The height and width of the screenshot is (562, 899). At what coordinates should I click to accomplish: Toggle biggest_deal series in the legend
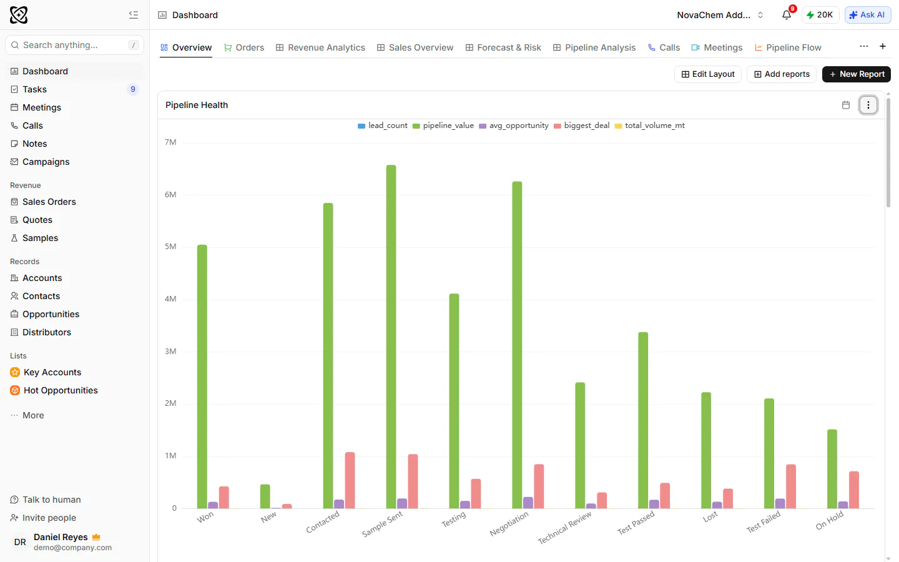coord(582,126)
